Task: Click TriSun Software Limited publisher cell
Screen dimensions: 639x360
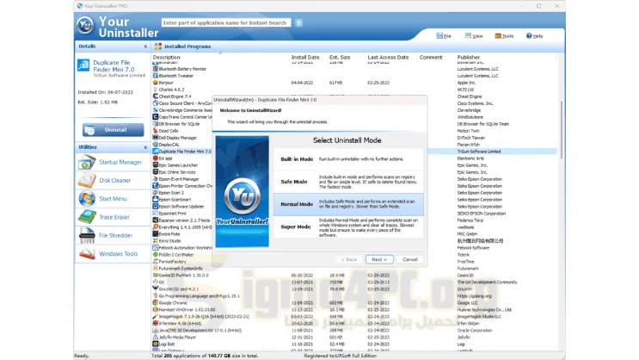Action: coord(479,152)
